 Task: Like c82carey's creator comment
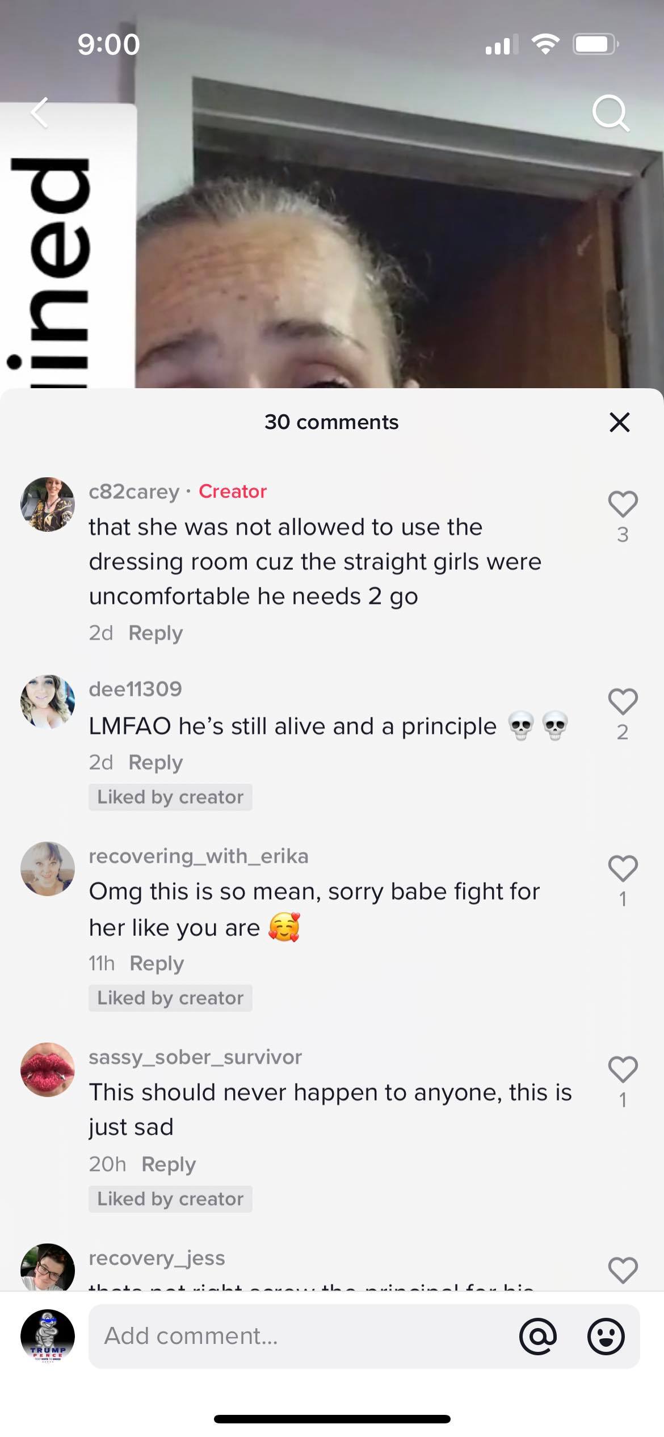tap(623, 504)
